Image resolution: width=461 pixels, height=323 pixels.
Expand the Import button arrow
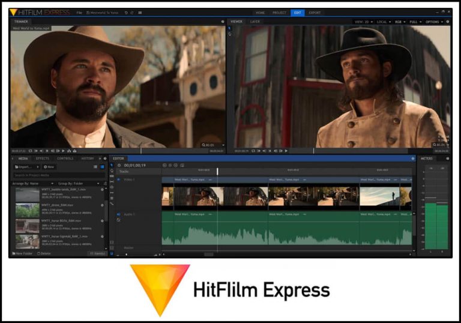click(38, 167)
